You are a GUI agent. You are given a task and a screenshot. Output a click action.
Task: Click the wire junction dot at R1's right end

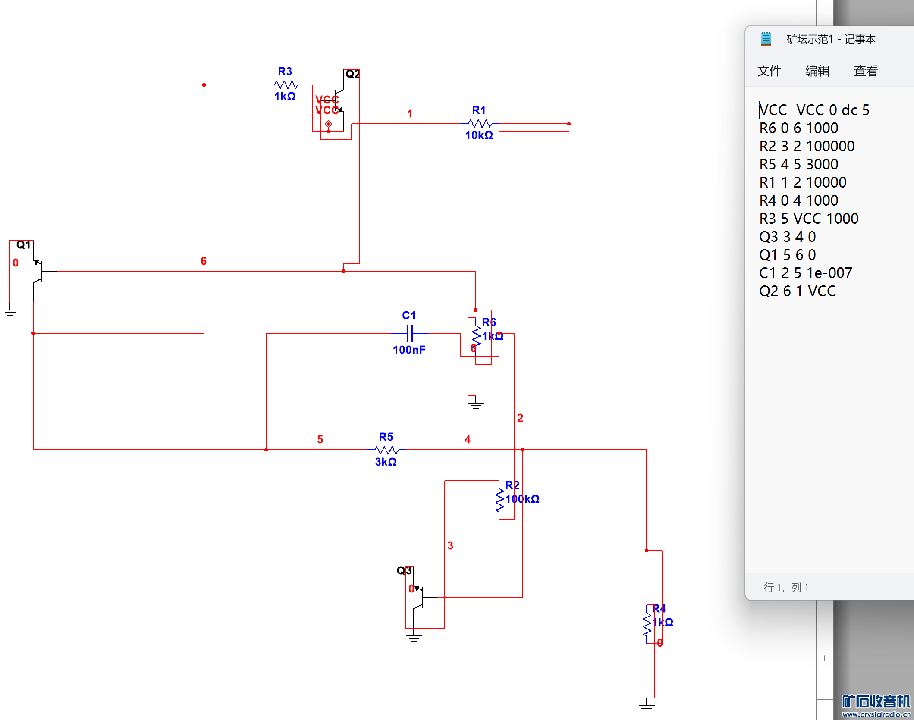(569, 124)
